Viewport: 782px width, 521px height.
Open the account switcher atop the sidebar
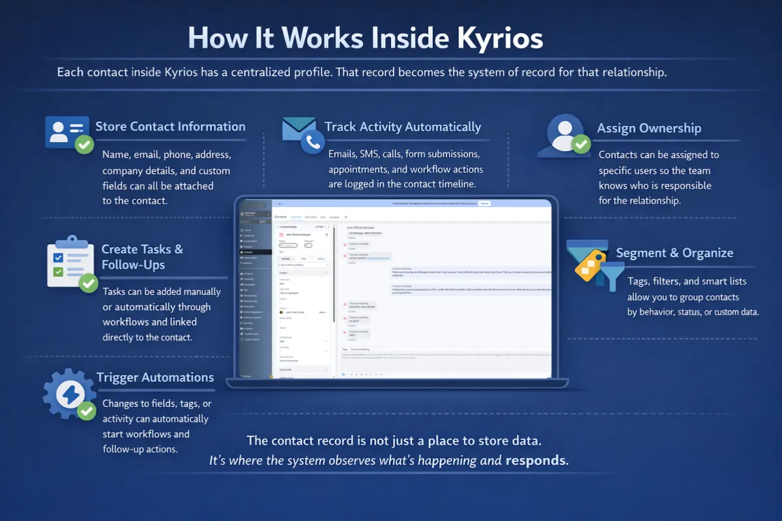pyautogui.click(x=255, y=214)
